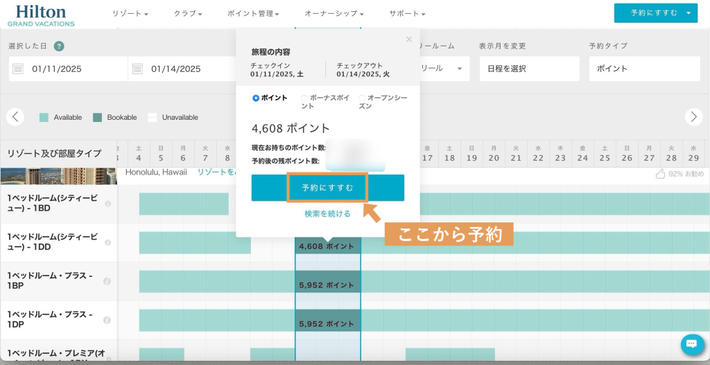Advance dates with right arrow circle
This screenshot has width=710, height=365.
(x=693, y=117)
